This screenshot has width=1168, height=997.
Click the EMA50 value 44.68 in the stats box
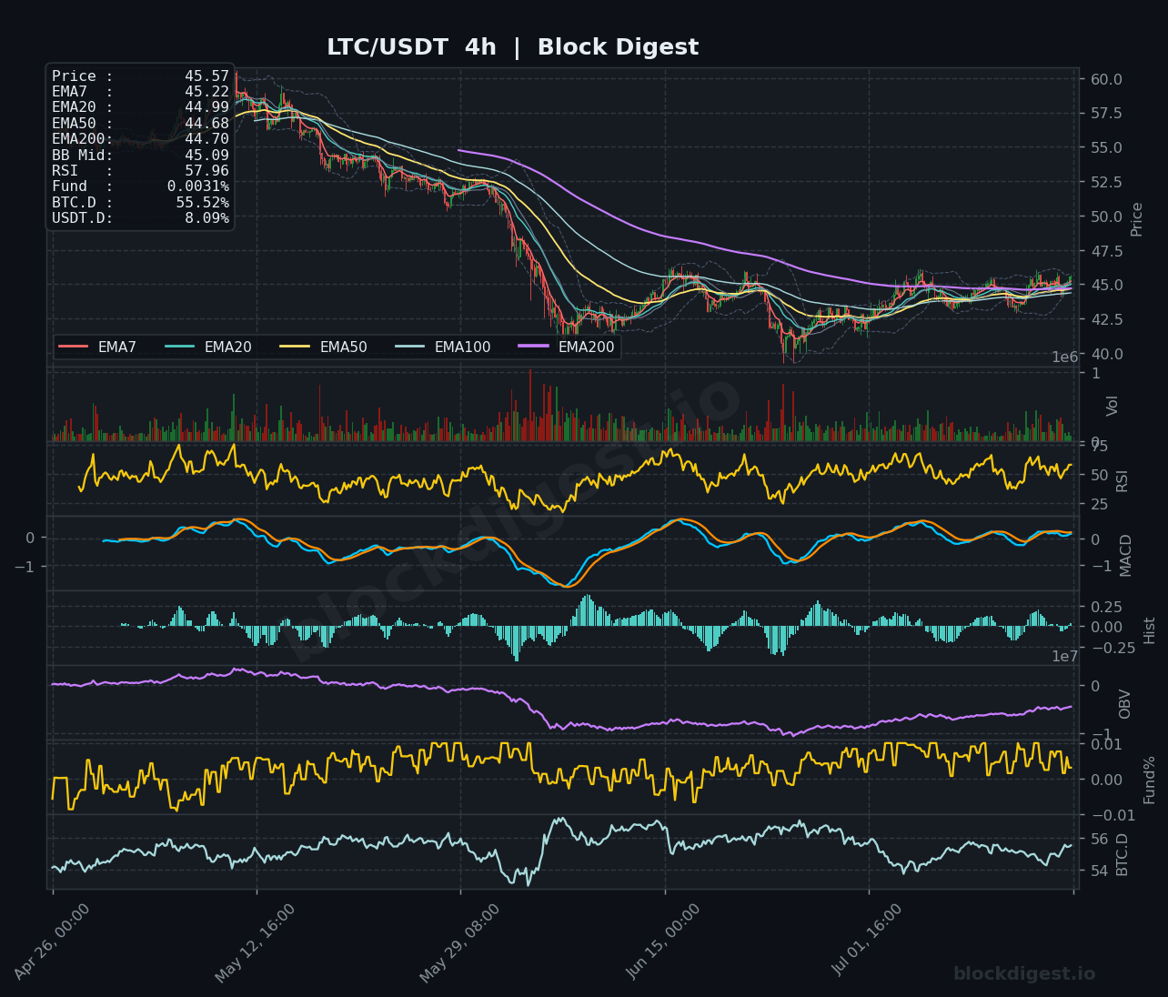(x=206, y=124)
